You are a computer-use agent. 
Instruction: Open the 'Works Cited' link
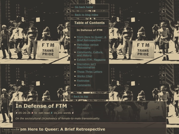pos(85,76)
